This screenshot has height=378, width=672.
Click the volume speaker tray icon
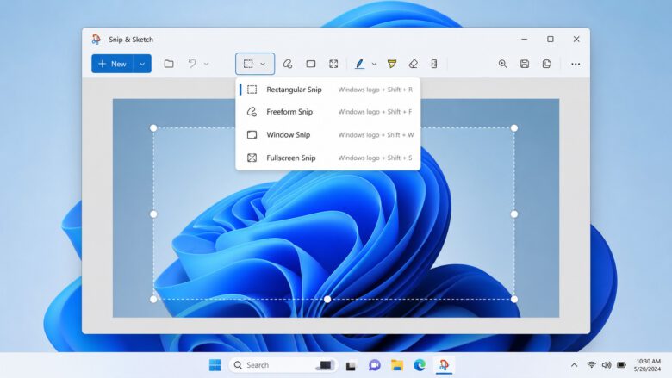(x=607, y=365)
